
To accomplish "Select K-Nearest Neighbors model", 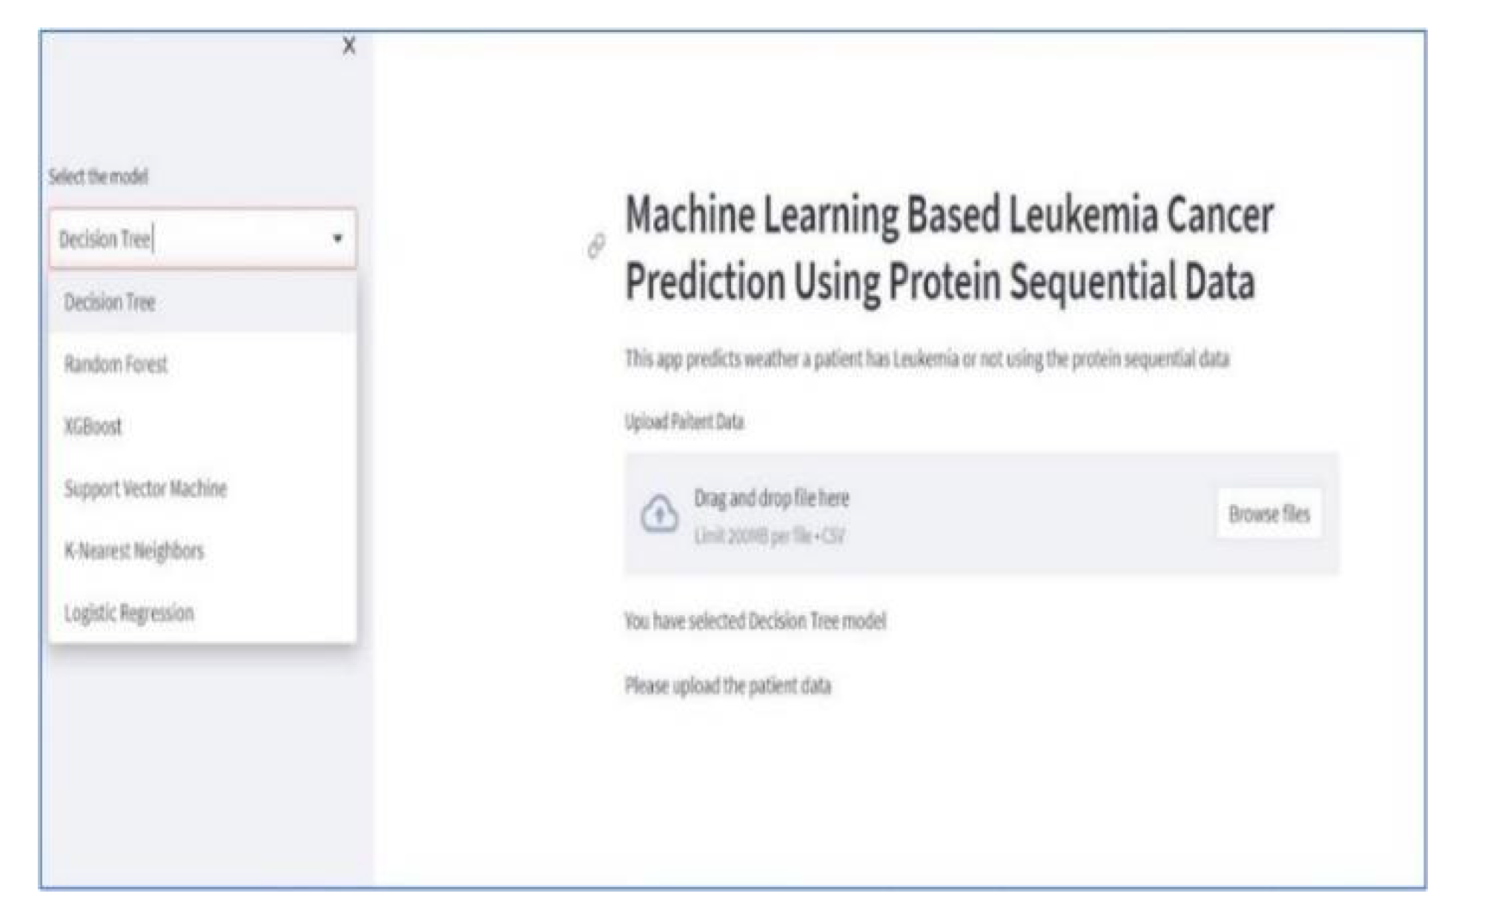I will (135, 550).
